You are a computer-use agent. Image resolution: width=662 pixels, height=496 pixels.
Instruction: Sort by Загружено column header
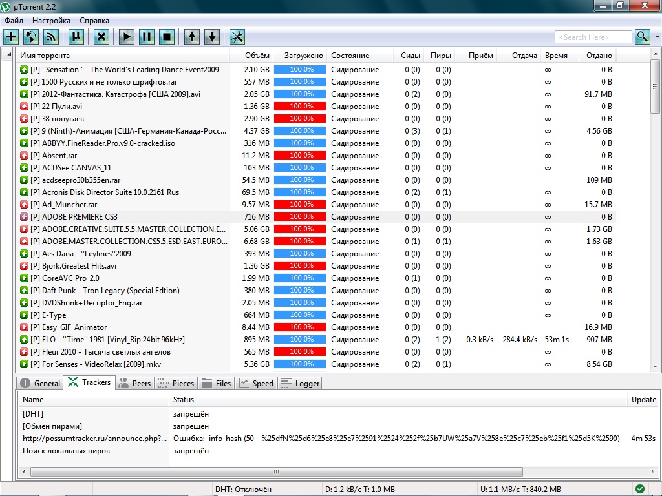(300, 56)
